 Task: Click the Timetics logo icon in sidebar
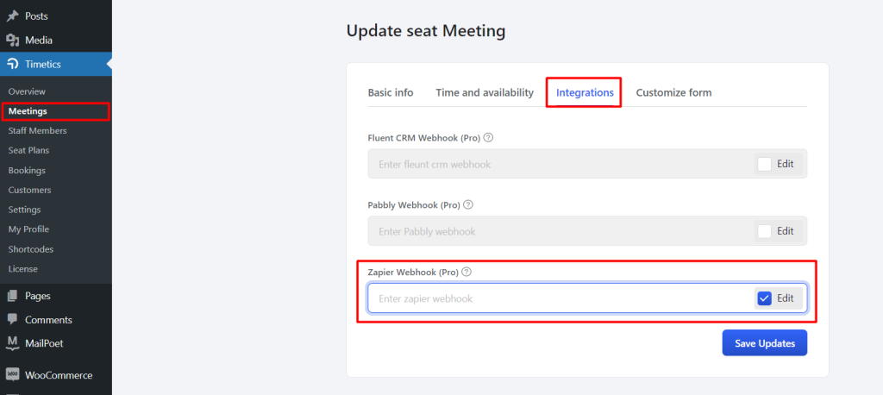(x=12, y=64)
